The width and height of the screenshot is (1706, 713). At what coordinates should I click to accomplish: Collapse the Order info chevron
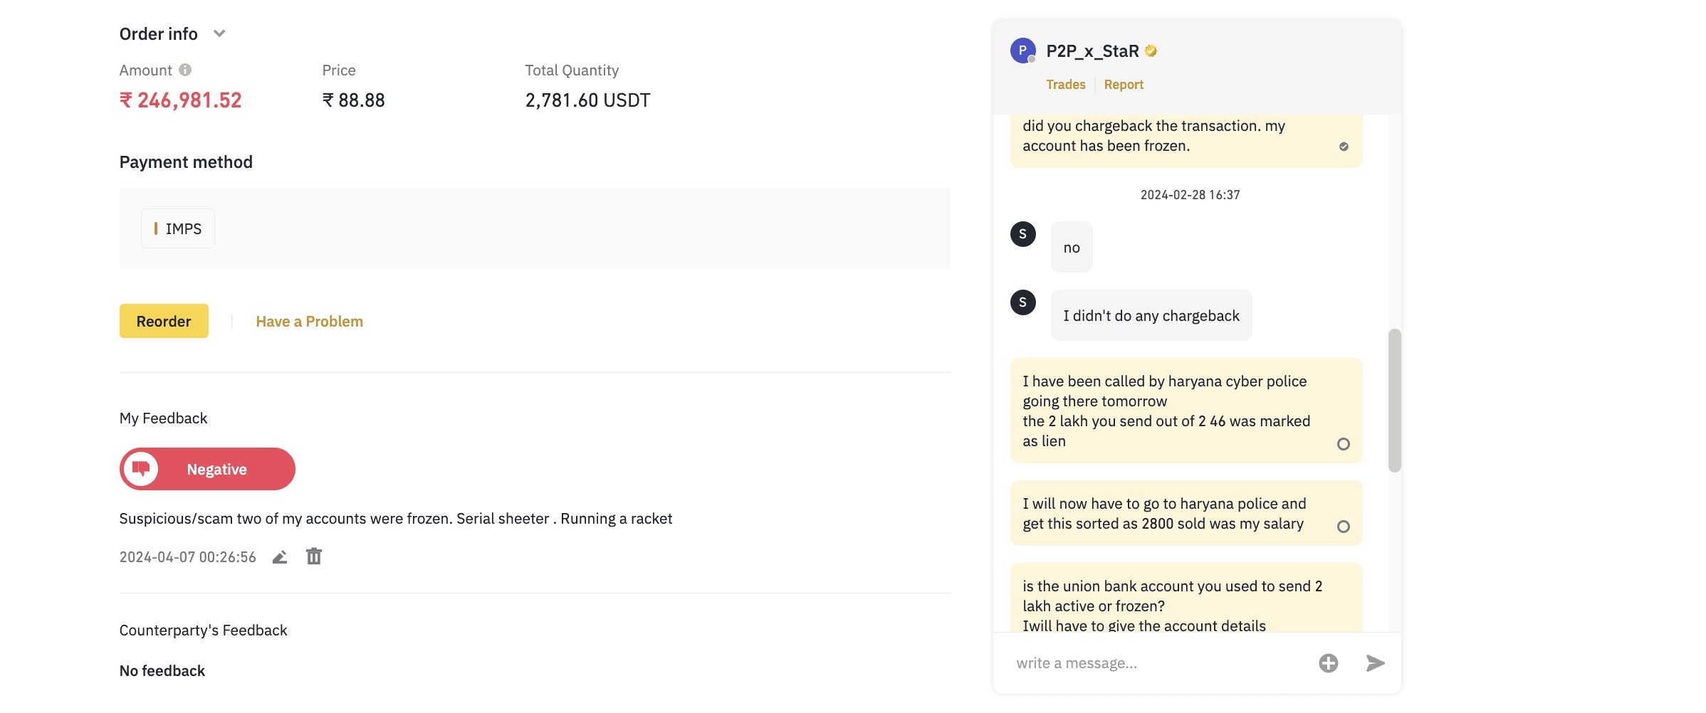(219, 33)
